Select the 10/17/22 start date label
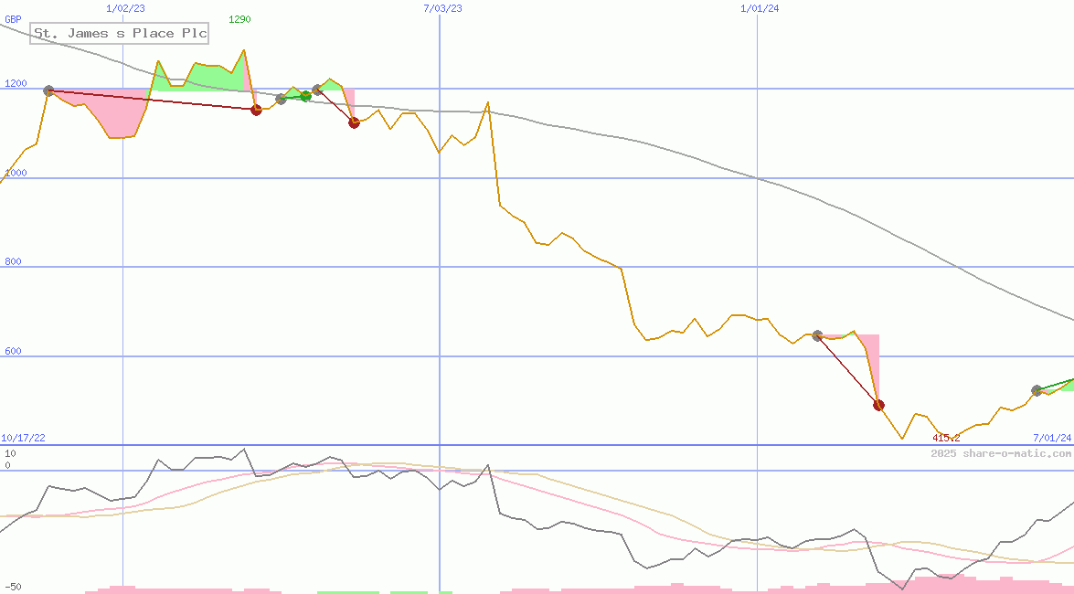The height and width of the screenshot is (594, 1074). [x=23, y=439]
